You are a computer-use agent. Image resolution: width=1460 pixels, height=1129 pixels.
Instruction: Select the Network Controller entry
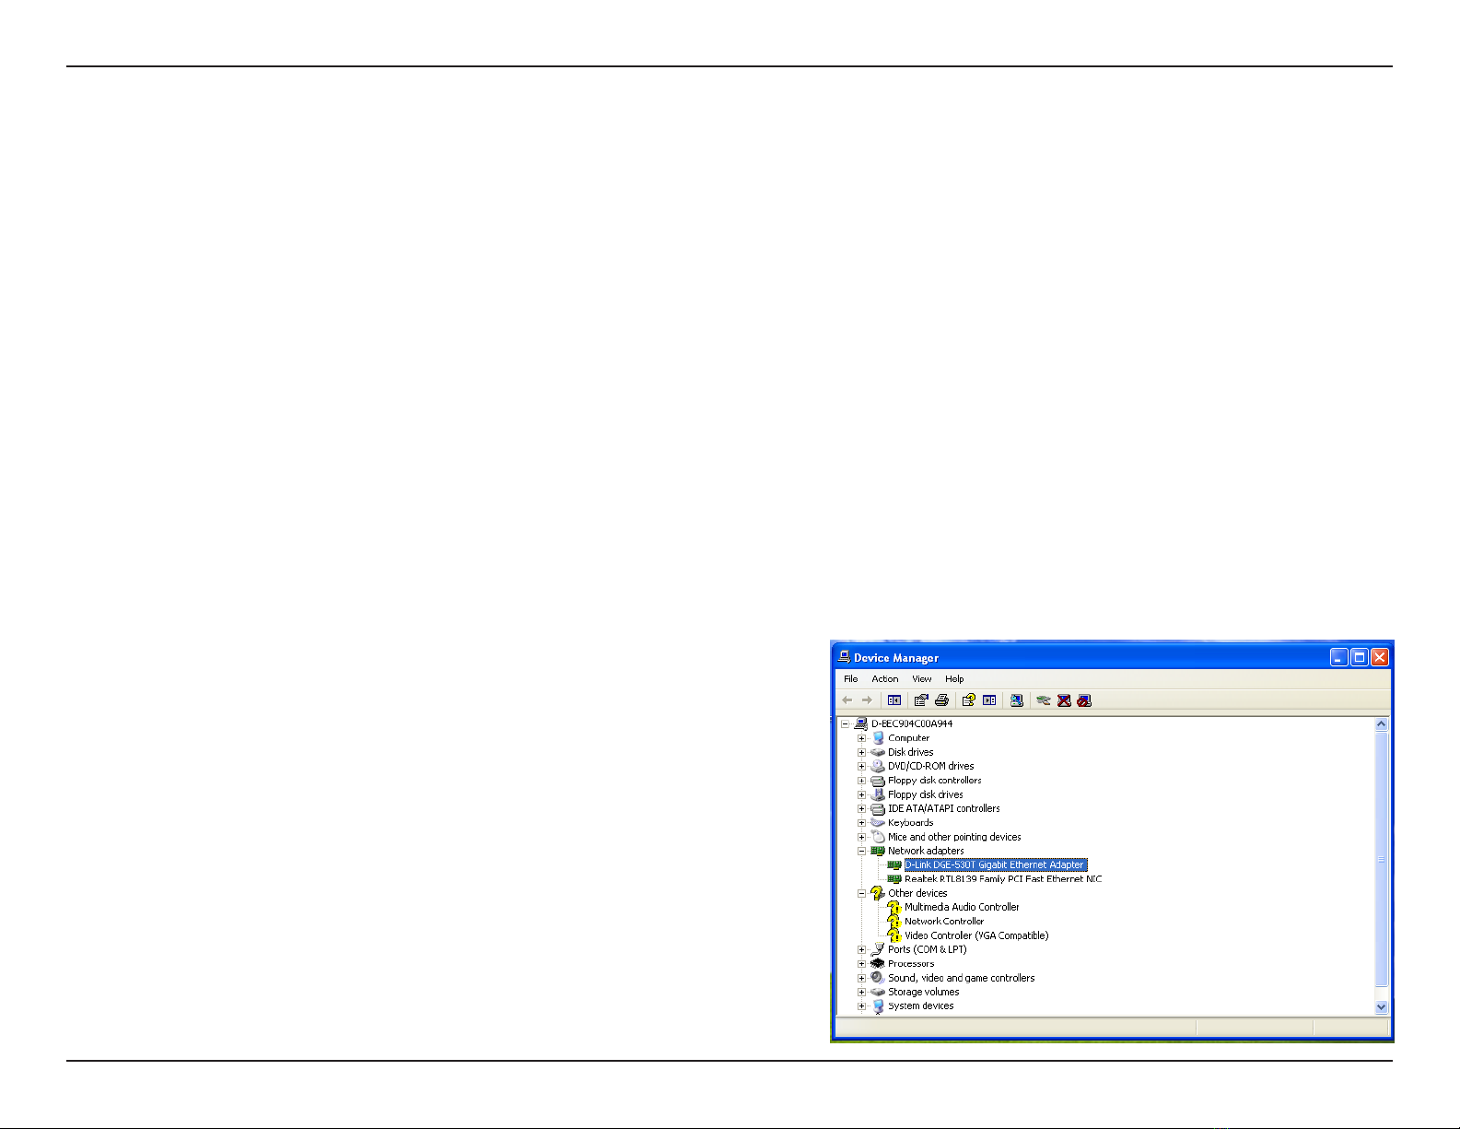click(x=944, y=921)
